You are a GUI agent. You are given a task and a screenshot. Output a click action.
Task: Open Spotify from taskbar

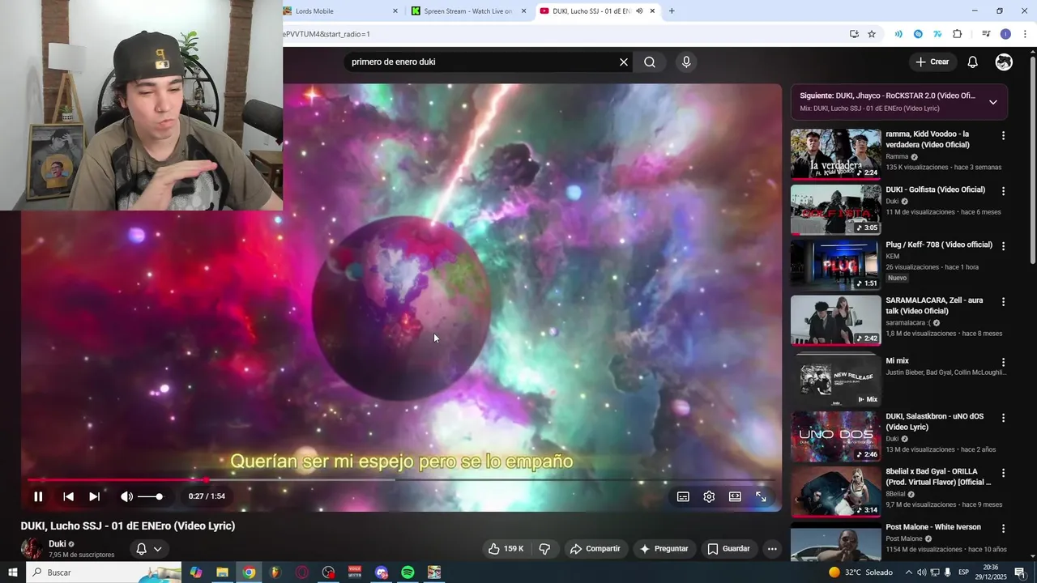[408, 572]
